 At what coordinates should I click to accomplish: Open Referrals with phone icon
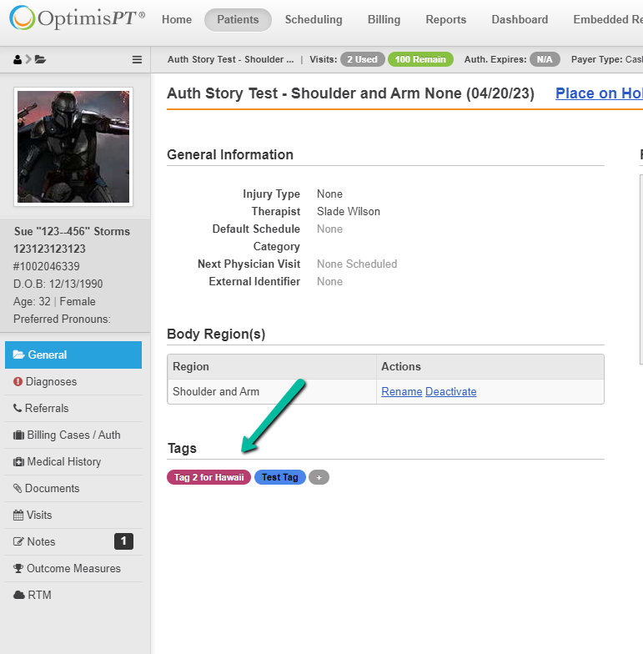47,408
